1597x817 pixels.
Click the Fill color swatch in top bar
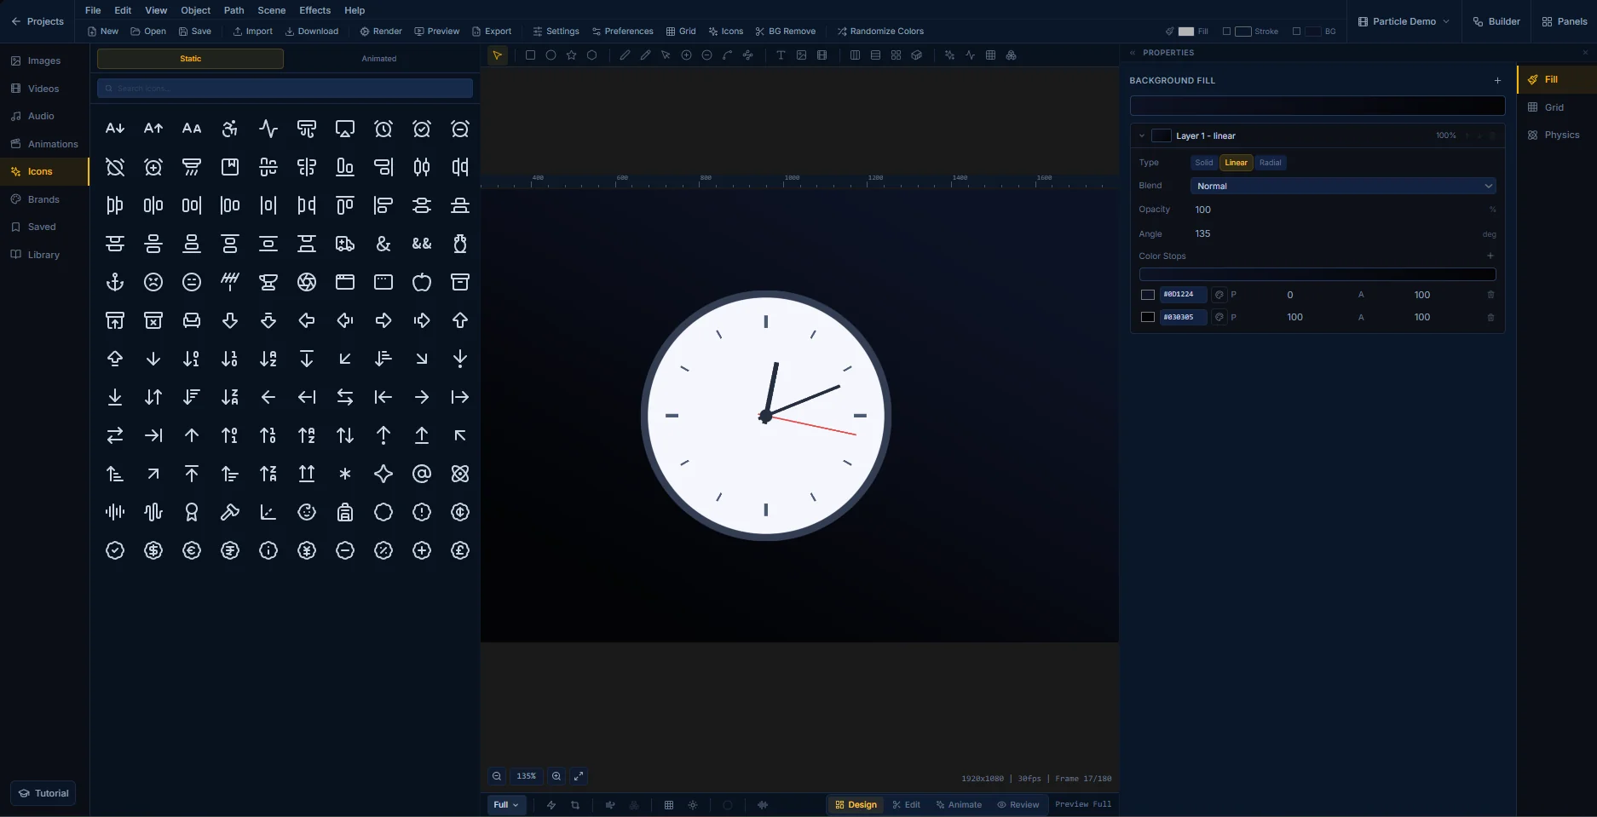click(x=1186, y=32)
